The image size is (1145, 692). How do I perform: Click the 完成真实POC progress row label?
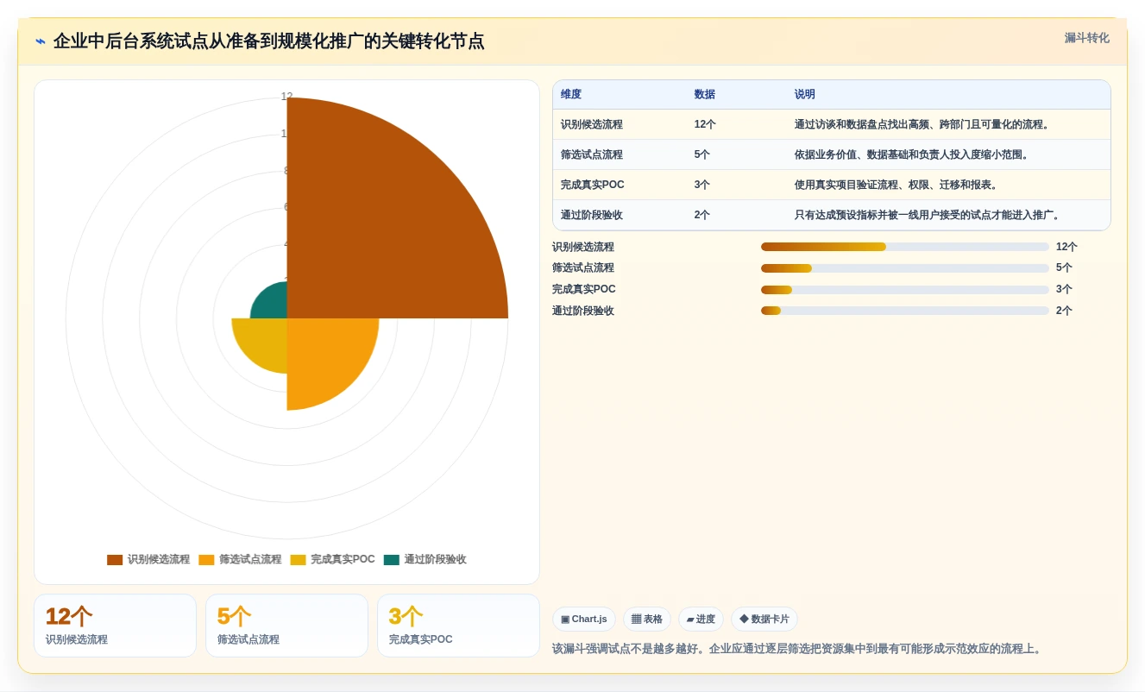coord(584,290)
